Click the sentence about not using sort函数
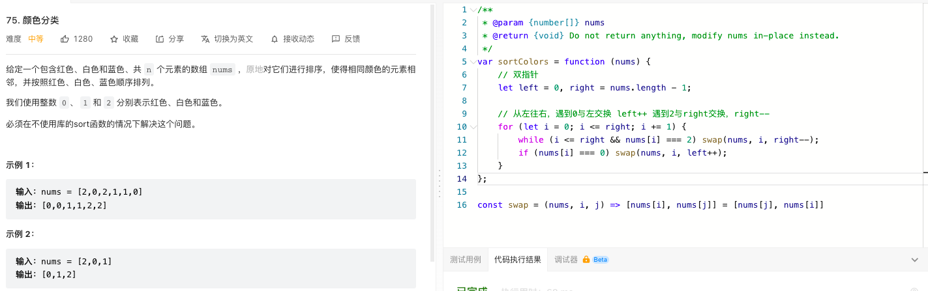The width and height of the screenshot is (928, 291). click(x=101, y=124)
